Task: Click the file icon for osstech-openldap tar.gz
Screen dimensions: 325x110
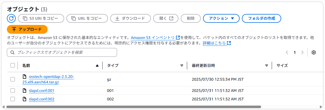Action: tap(25, 77)
